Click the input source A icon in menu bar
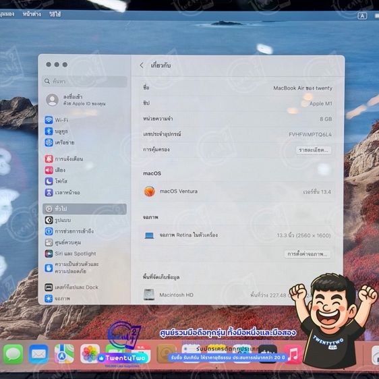Image resolution: width=379 pixels, height=379 pixels. [x=362, y=16]
